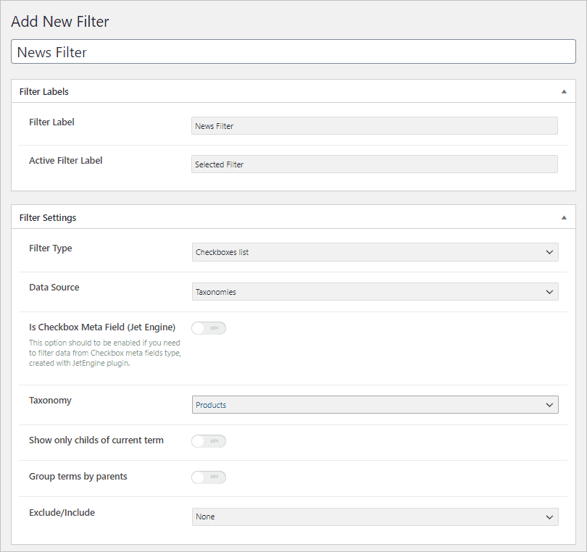Viewport: 587px width, 552px height.
Task: Click the Data Source dropdown chevron
Action: pos(549,292)
